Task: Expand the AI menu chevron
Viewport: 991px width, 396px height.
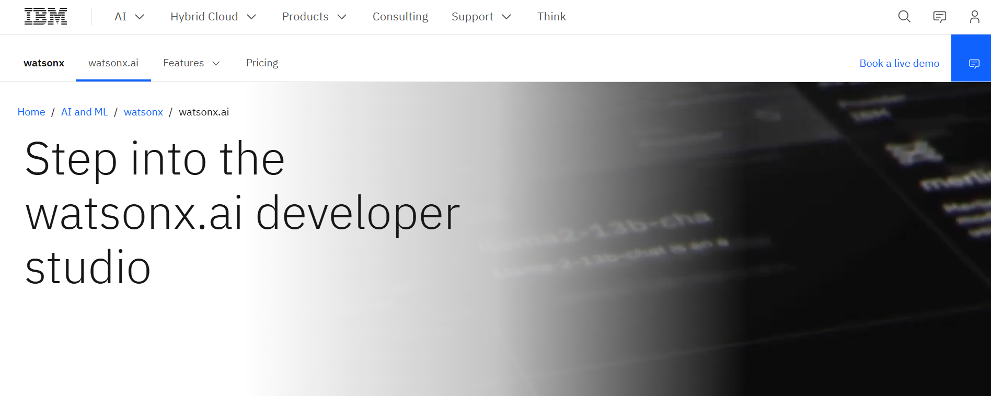Action: tap(140, 17)
